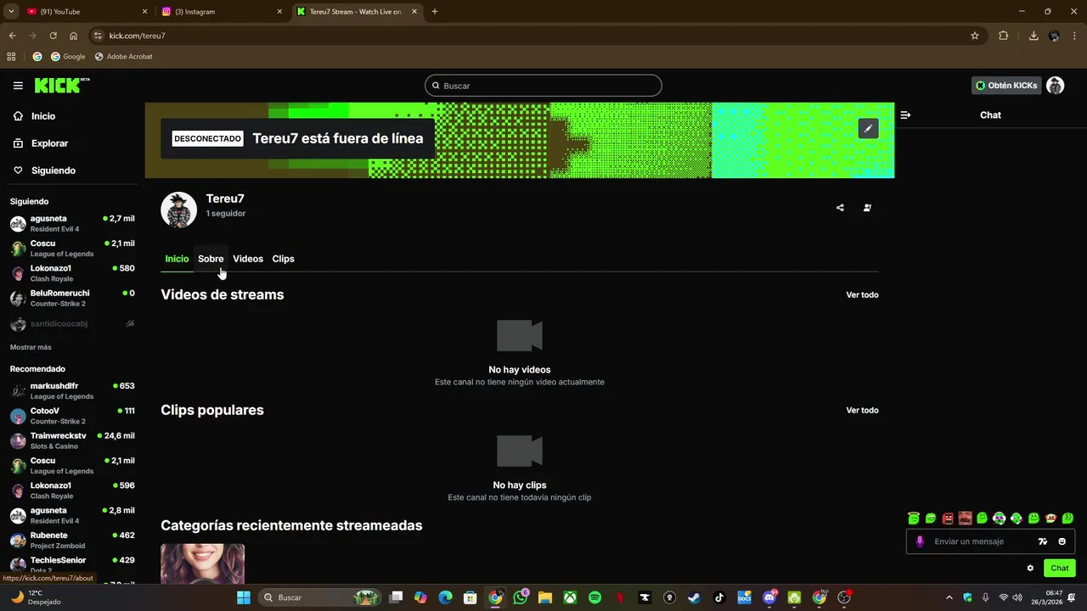Image resolution: width=1087 pixels, height=611 pixels.
Task: Open the tab search dropdown arrow
Action: (x=11, y=12)
